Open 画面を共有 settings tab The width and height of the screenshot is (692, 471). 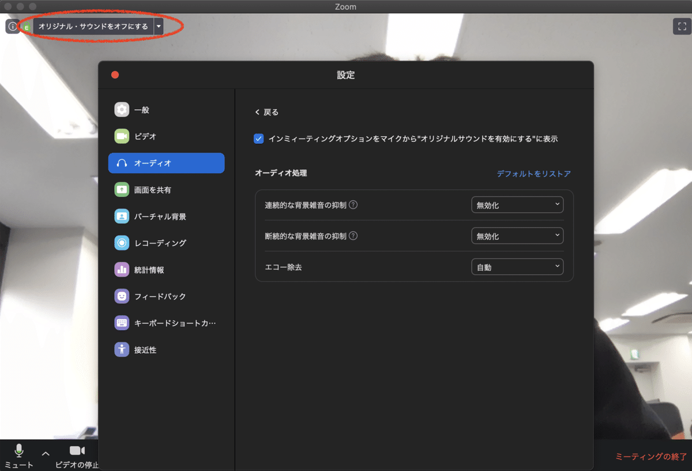tap(167, 189)
